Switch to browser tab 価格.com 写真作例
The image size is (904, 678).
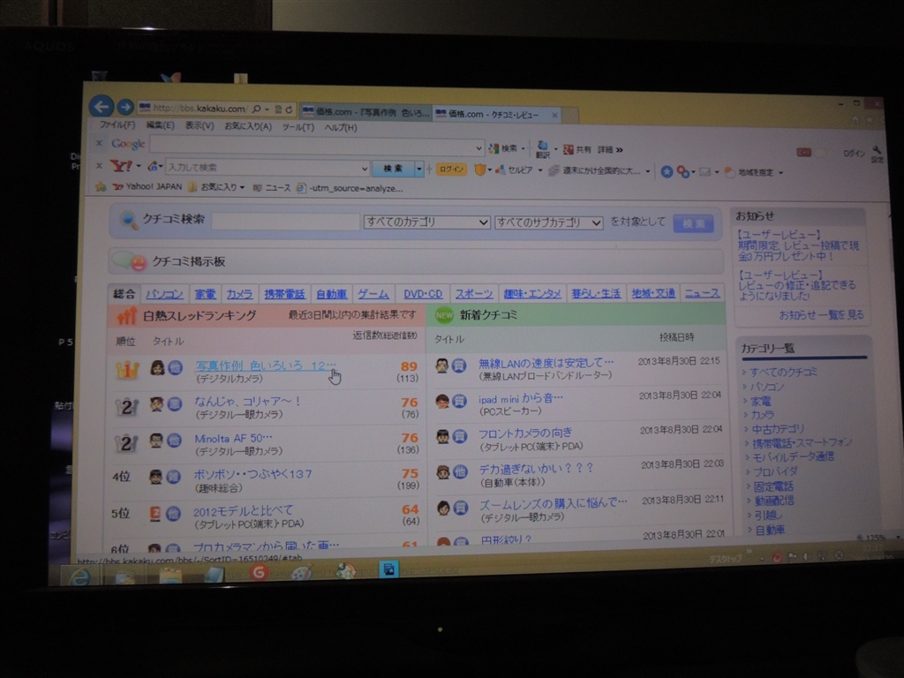[x=366, y=112]
